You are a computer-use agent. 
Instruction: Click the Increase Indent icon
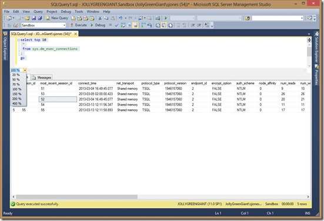click(x=199, y=25)
